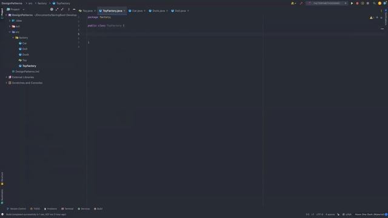Close the Car.java tab
Image resolution: width=388 pixels, height=218 pixels.
145,11
